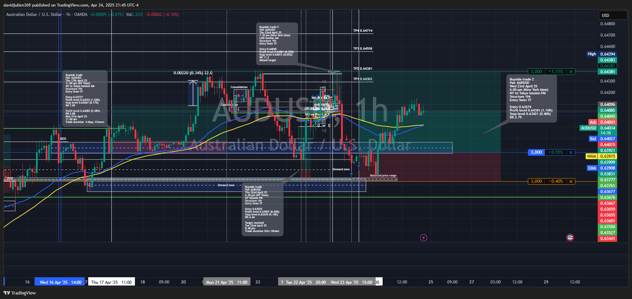Click the gray 0.64096 price label
Viewport: 632px width, 299px height.
pyautogui.click(x=607, y=105)
